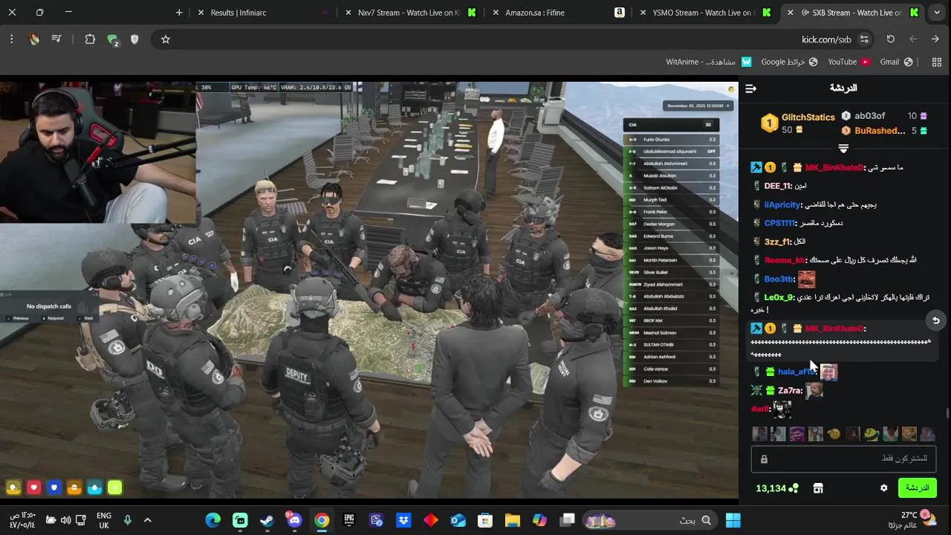951x535 pixels.
Task: Click username Za7ra in chat
Action: 790,390
